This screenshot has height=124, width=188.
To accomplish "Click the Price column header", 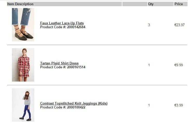I will [179, 4].
